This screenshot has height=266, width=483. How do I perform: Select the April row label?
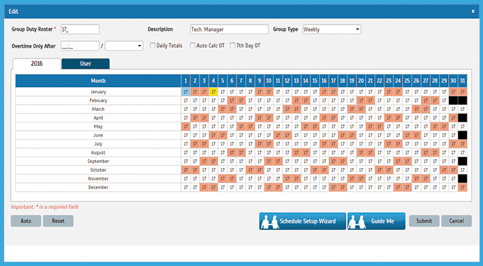(x=98, y=118)
